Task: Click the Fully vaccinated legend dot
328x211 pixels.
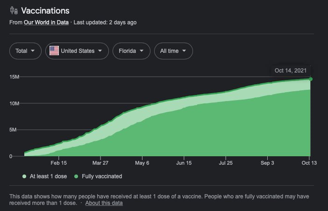Action: (x=77, y=176)
